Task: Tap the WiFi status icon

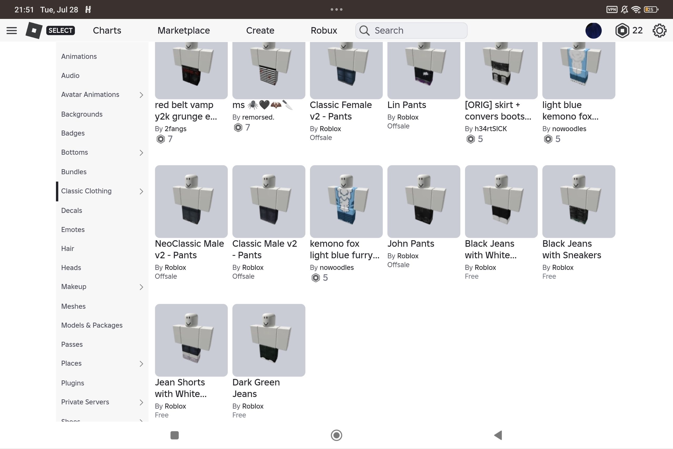Action: 636,9
